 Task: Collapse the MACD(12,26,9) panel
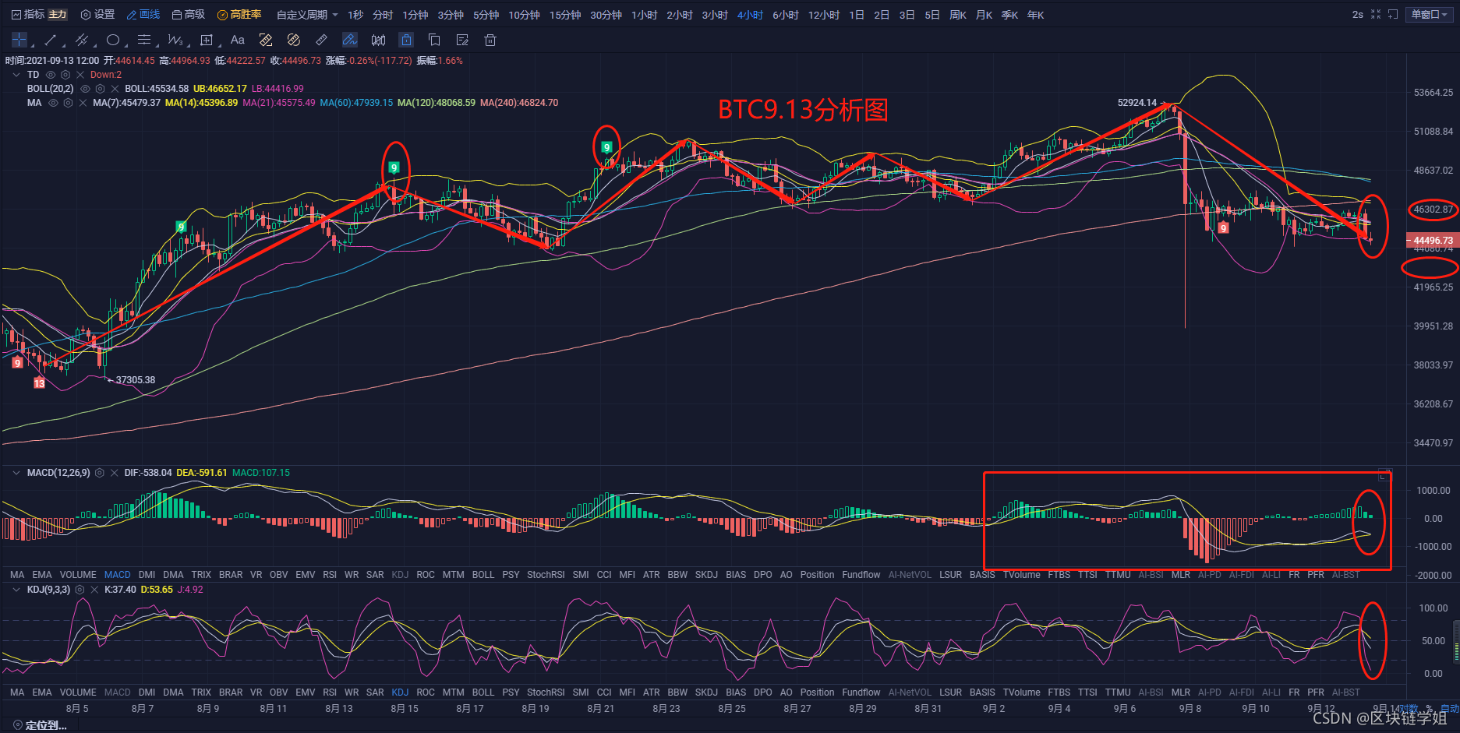(16, 473)
